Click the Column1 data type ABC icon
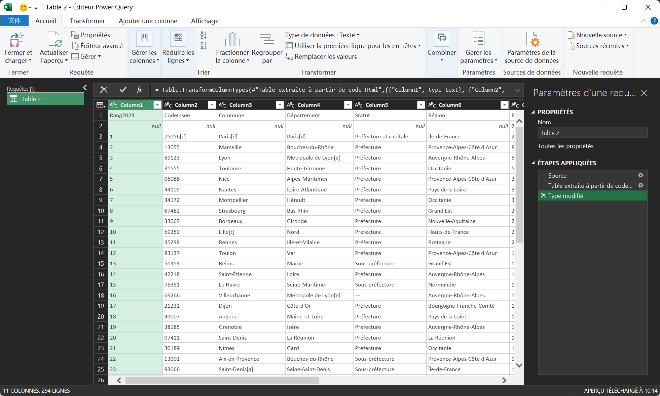Screen dimensions: 660x396 (114, 105)
